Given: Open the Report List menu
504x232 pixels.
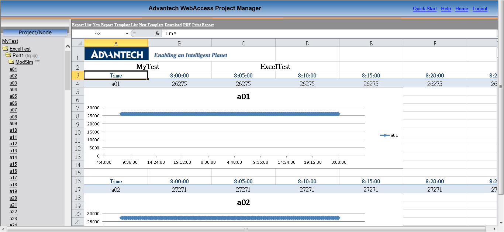Looking at the screenshot, I should (82, 25).
